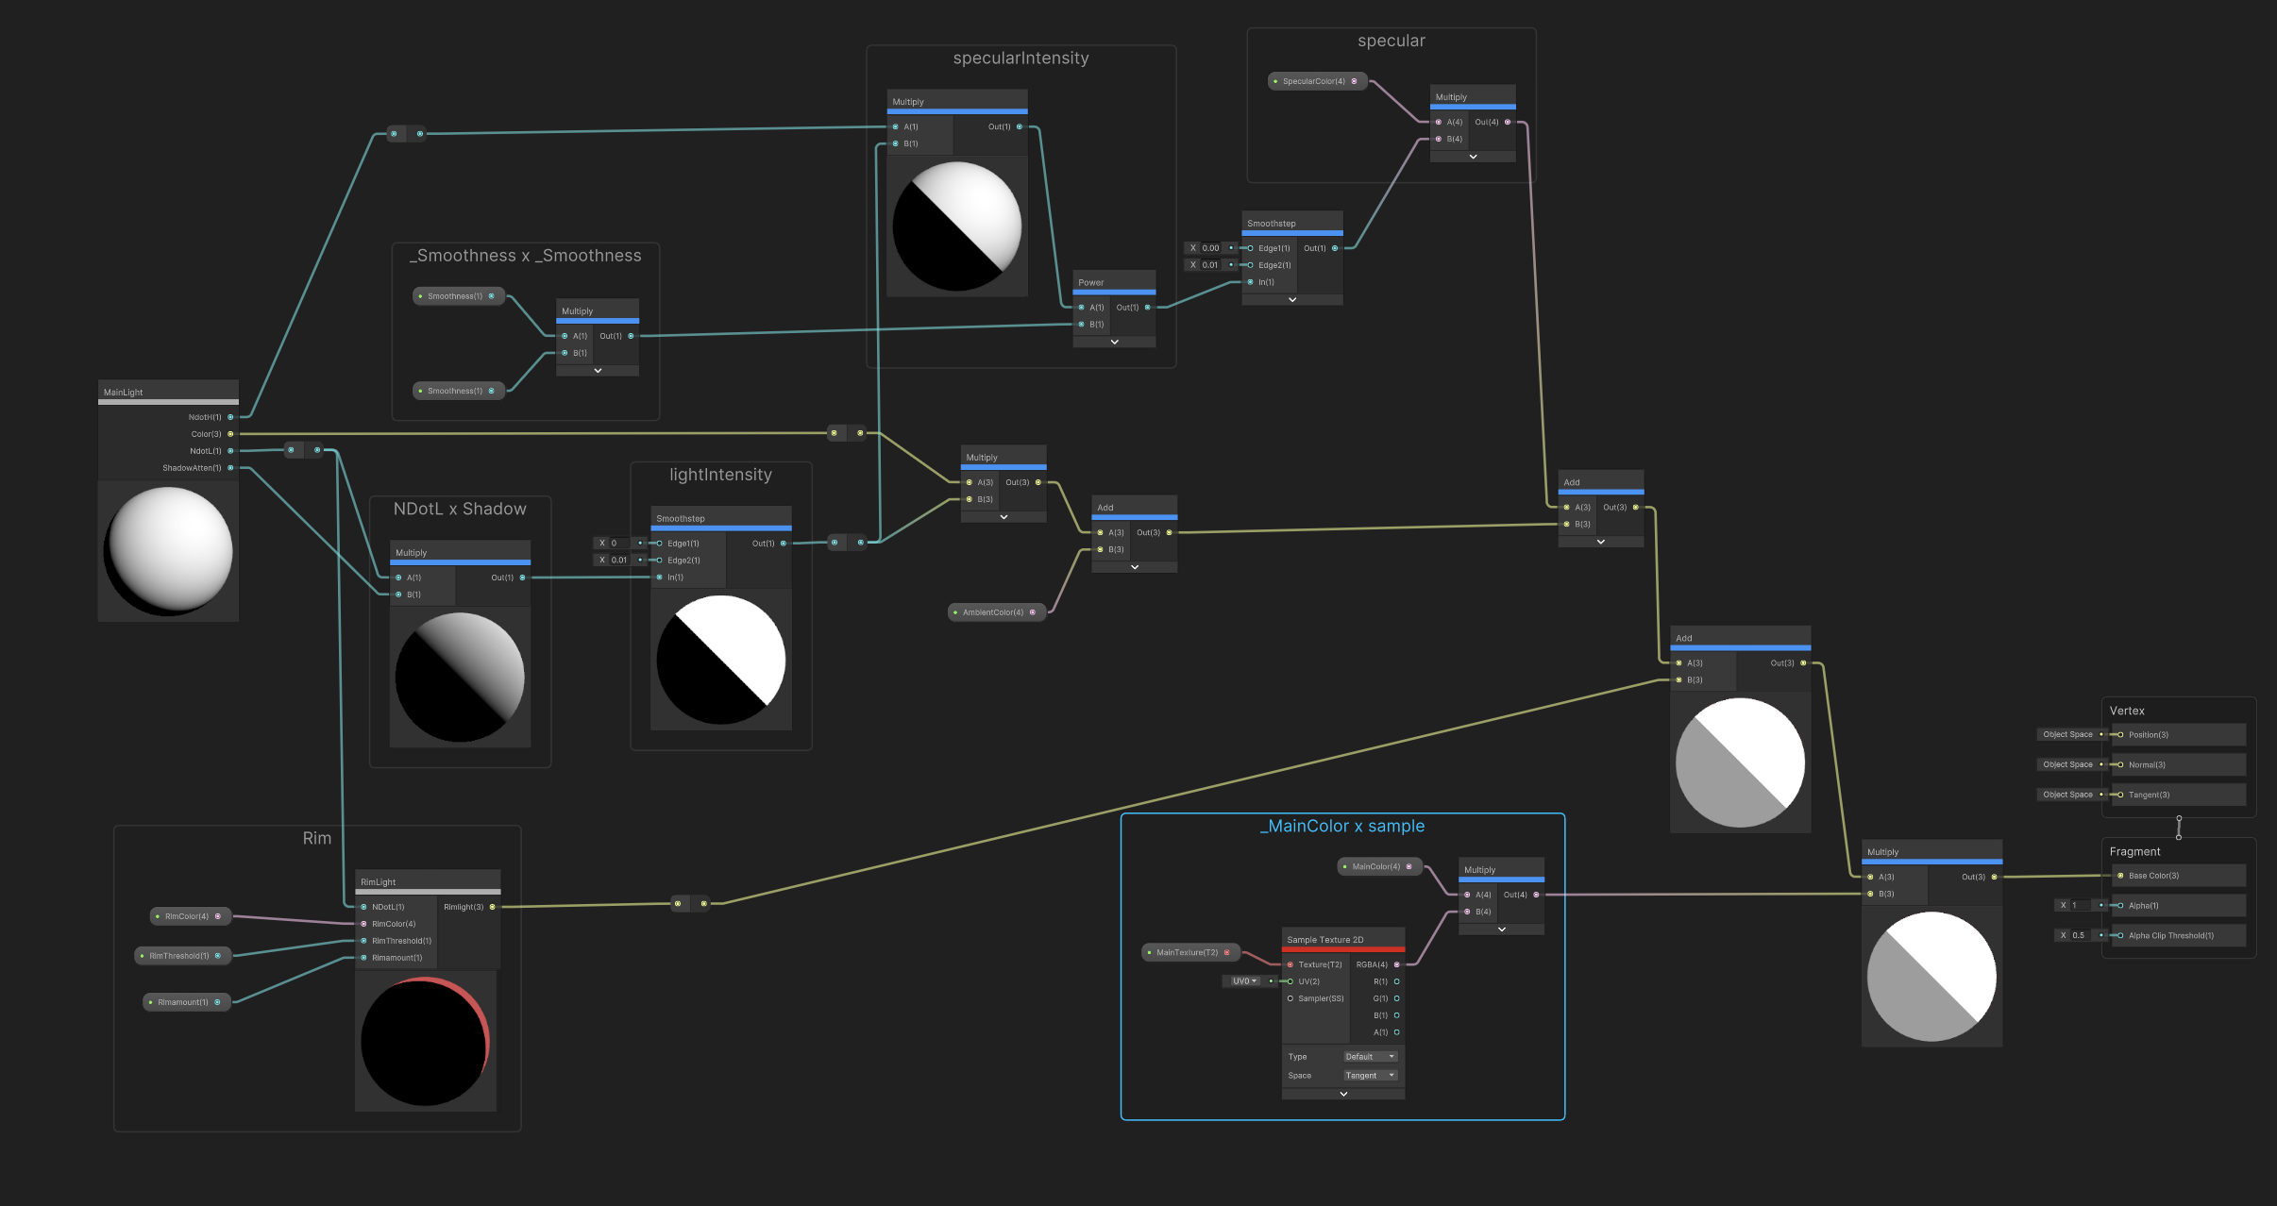Screen dimensions: 2277x1206
Task: Expand the AmbientColor Add node preview chevron
Action: click(1134, 567)
